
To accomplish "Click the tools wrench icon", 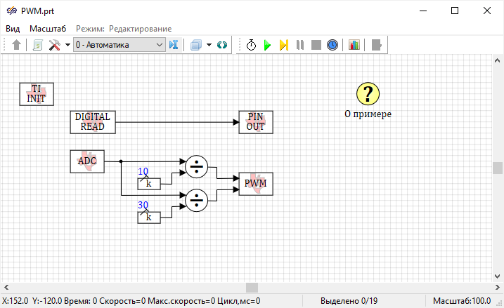I will pyautogui.click(x=54, y=45).
